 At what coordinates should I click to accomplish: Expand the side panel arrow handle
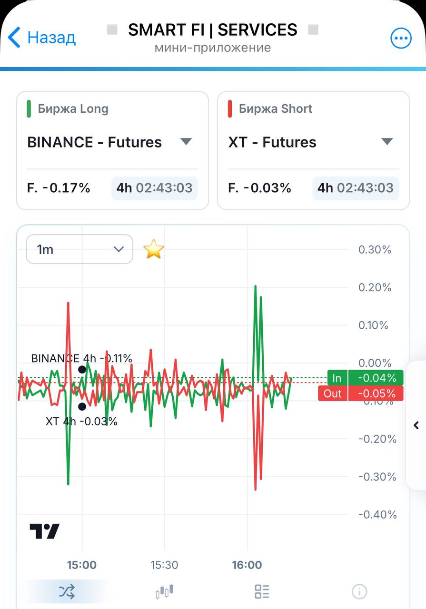[416, 425]
